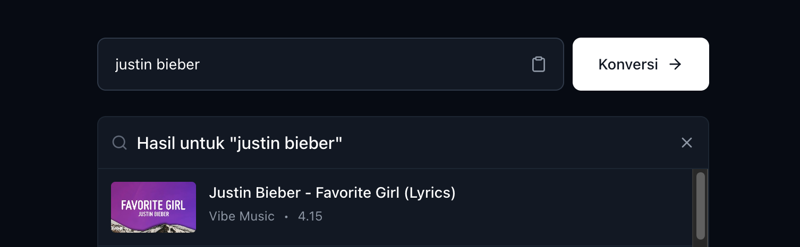Click the dot separator before 4.15
Viewport: 800px width, 247px height.
[x=286, y=217]
